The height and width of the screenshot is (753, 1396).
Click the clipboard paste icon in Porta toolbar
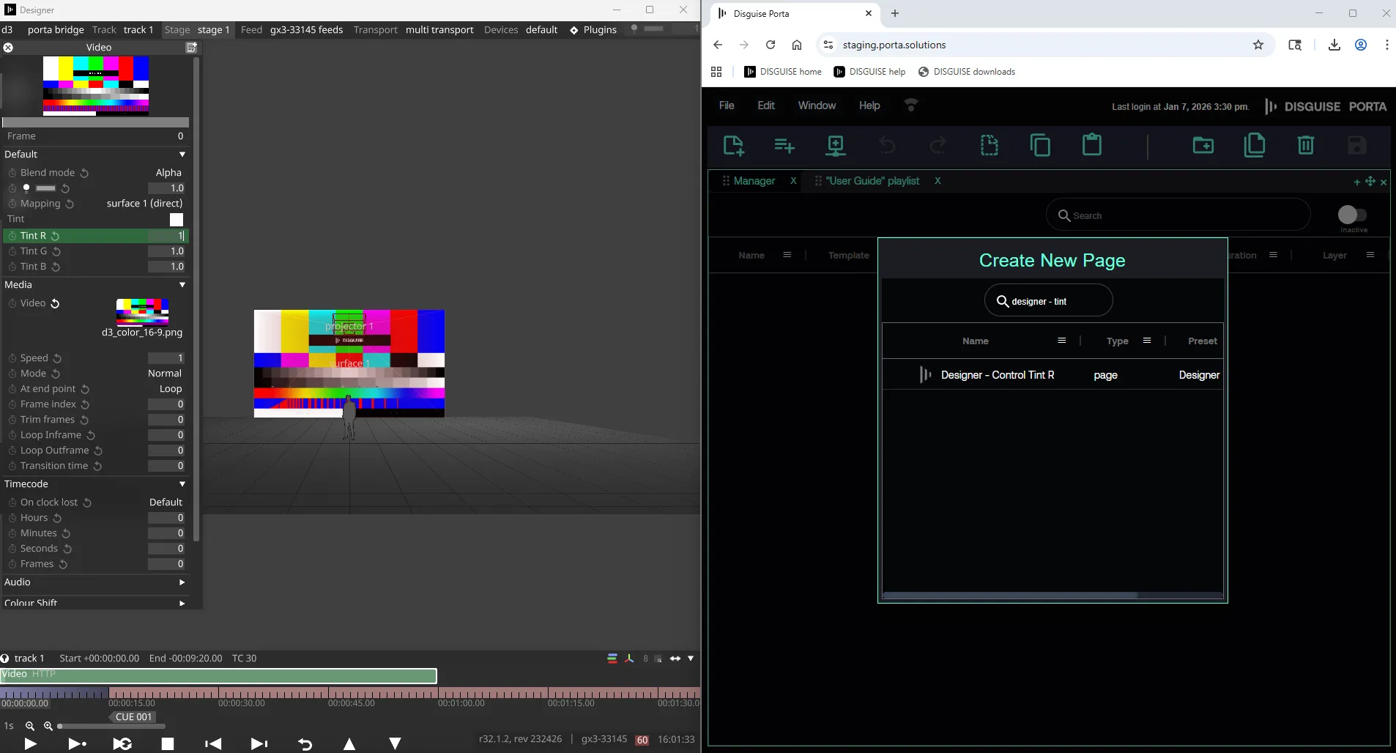tap(1091, 145)
